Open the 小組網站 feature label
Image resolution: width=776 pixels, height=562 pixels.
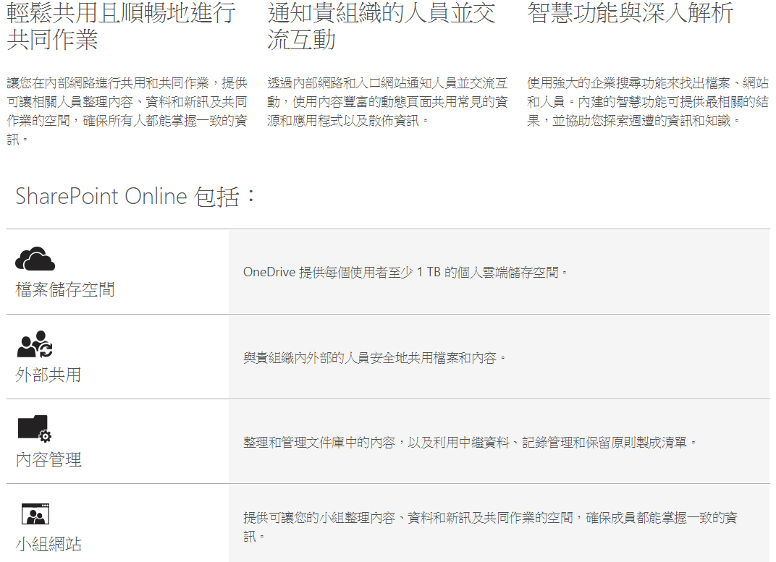tap(48, 544)
